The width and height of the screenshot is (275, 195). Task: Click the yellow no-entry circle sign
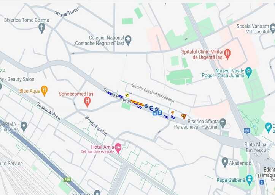click(127, 95)
